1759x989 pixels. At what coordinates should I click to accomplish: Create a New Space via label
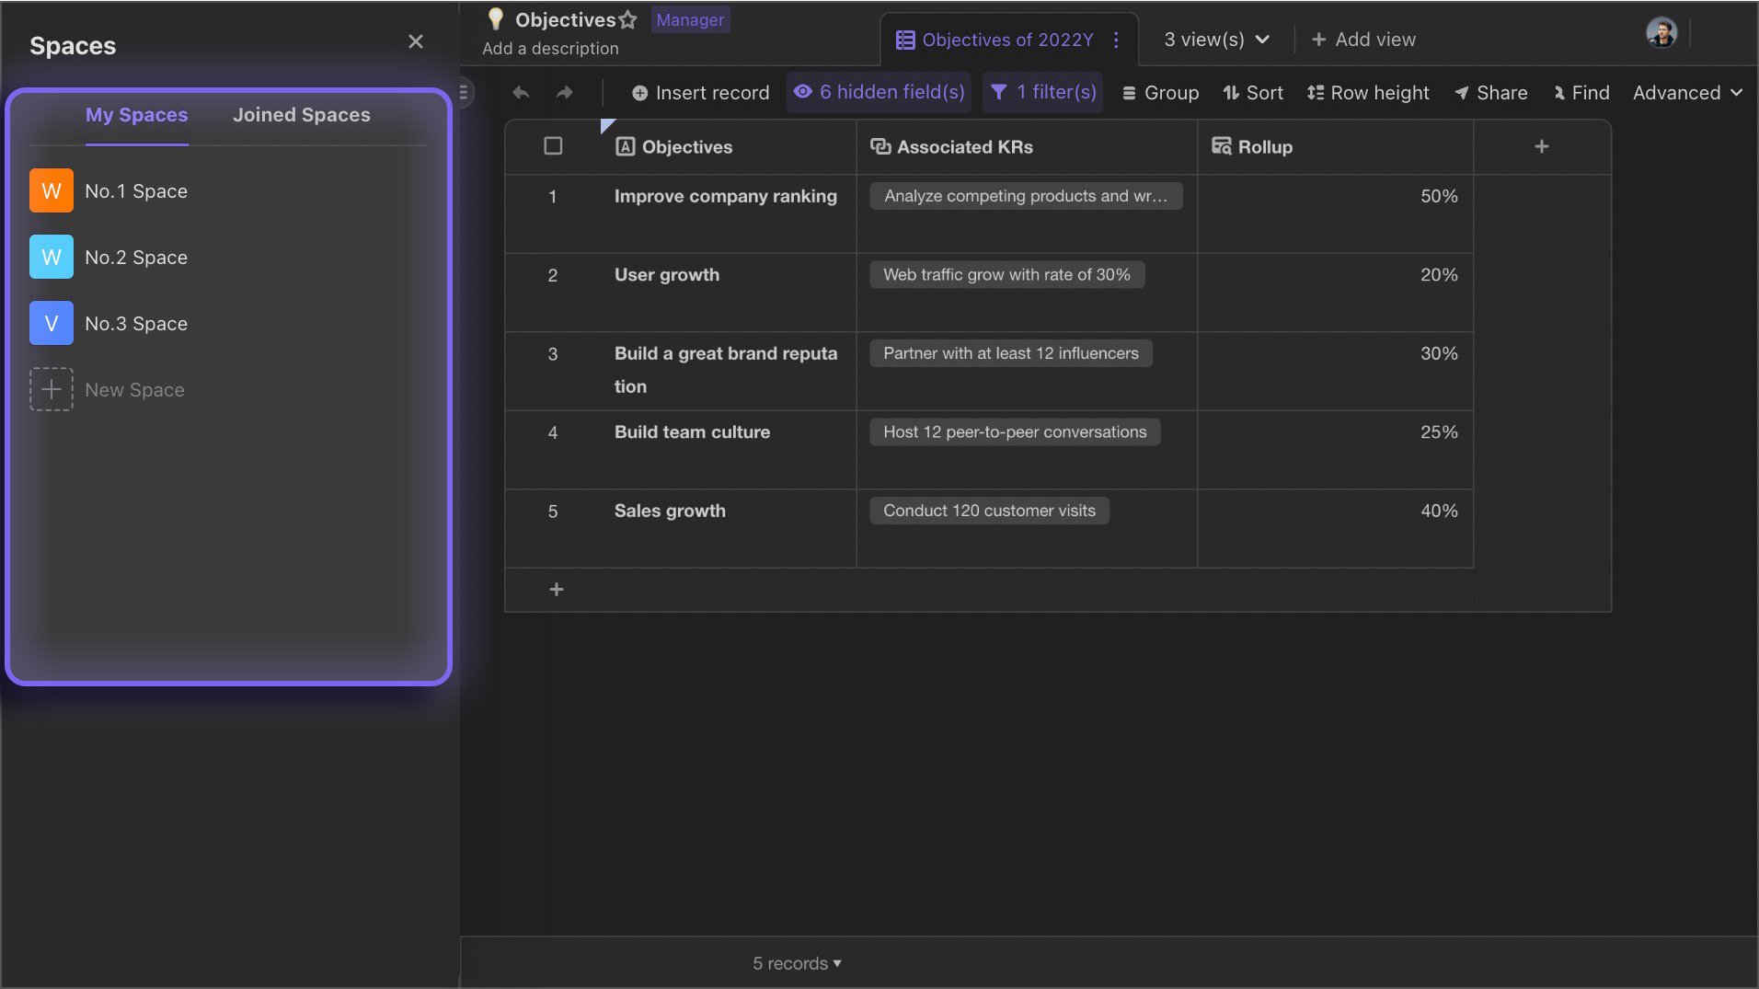135,390
